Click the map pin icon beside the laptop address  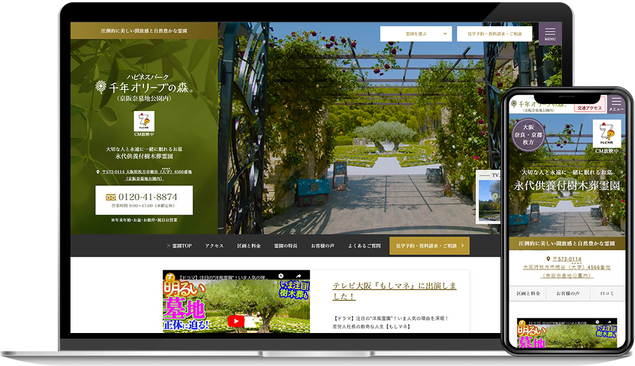click(98, 172)
